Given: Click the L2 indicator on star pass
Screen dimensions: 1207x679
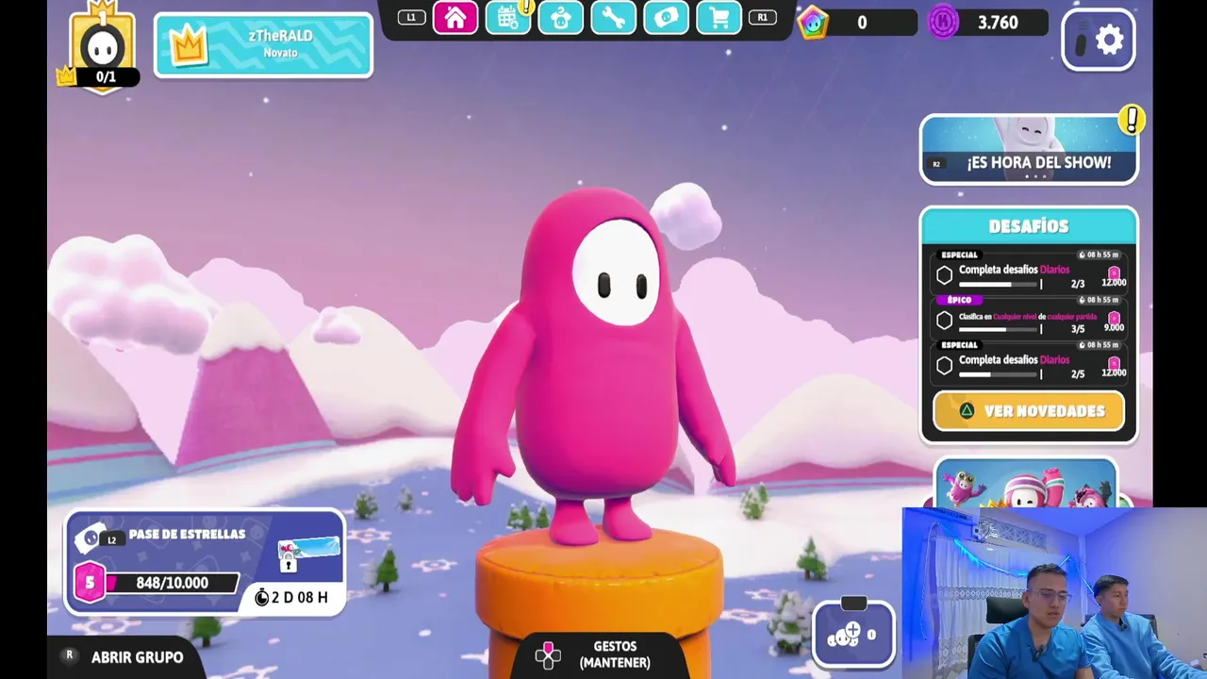Looking at the screenshot, I should coord(112,539).
